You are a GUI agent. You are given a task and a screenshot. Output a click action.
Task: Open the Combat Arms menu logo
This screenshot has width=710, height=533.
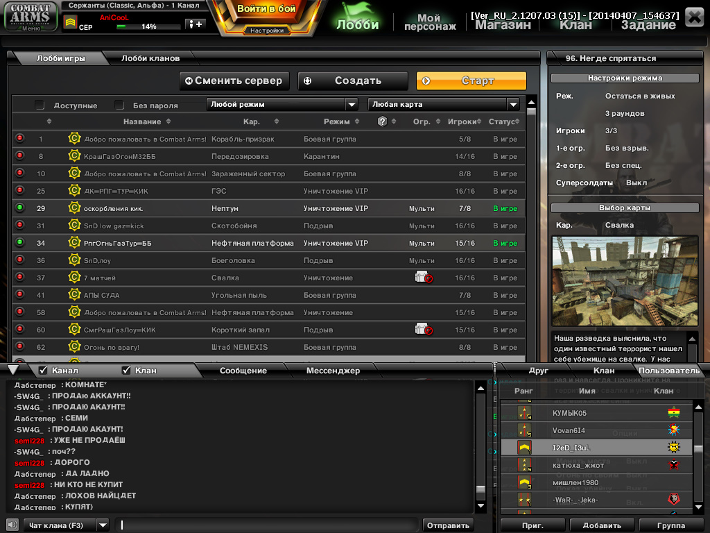coord(31,17)
